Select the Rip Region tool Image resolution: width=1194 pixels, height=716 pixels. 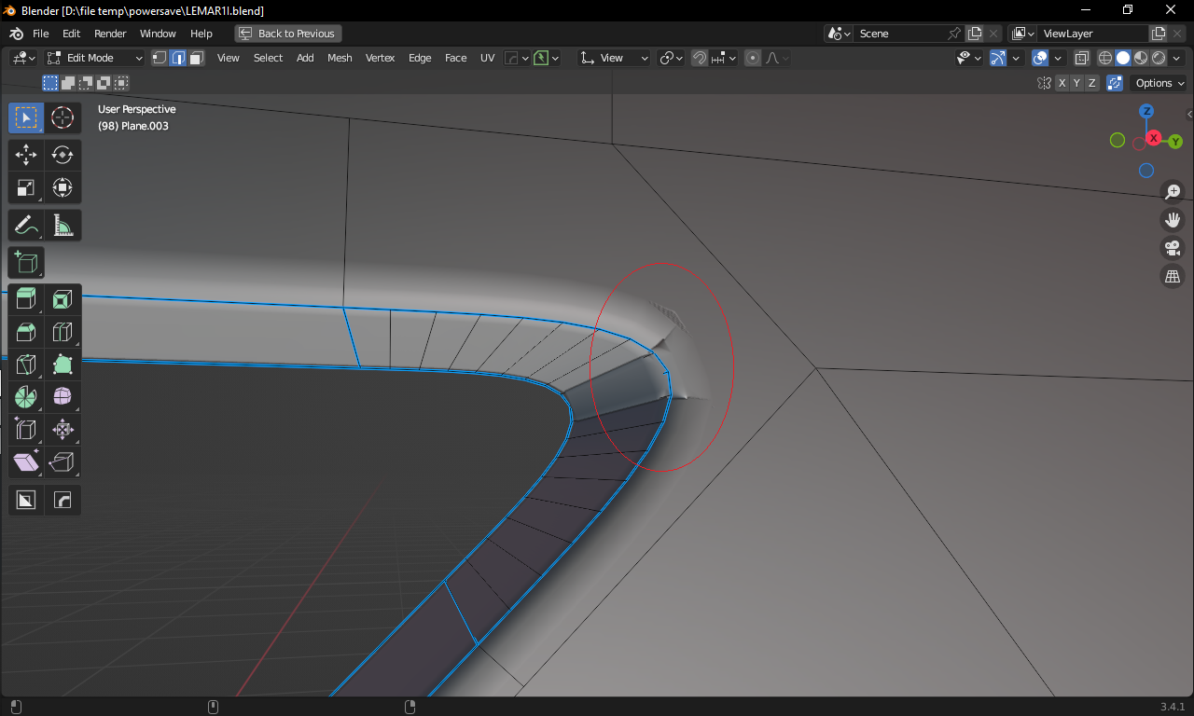pyautogui.click(x=62, y=462)
